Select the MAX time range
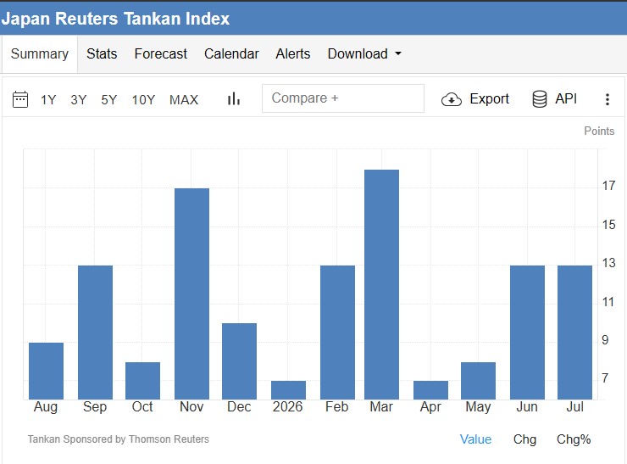 [x=184, y=100]
